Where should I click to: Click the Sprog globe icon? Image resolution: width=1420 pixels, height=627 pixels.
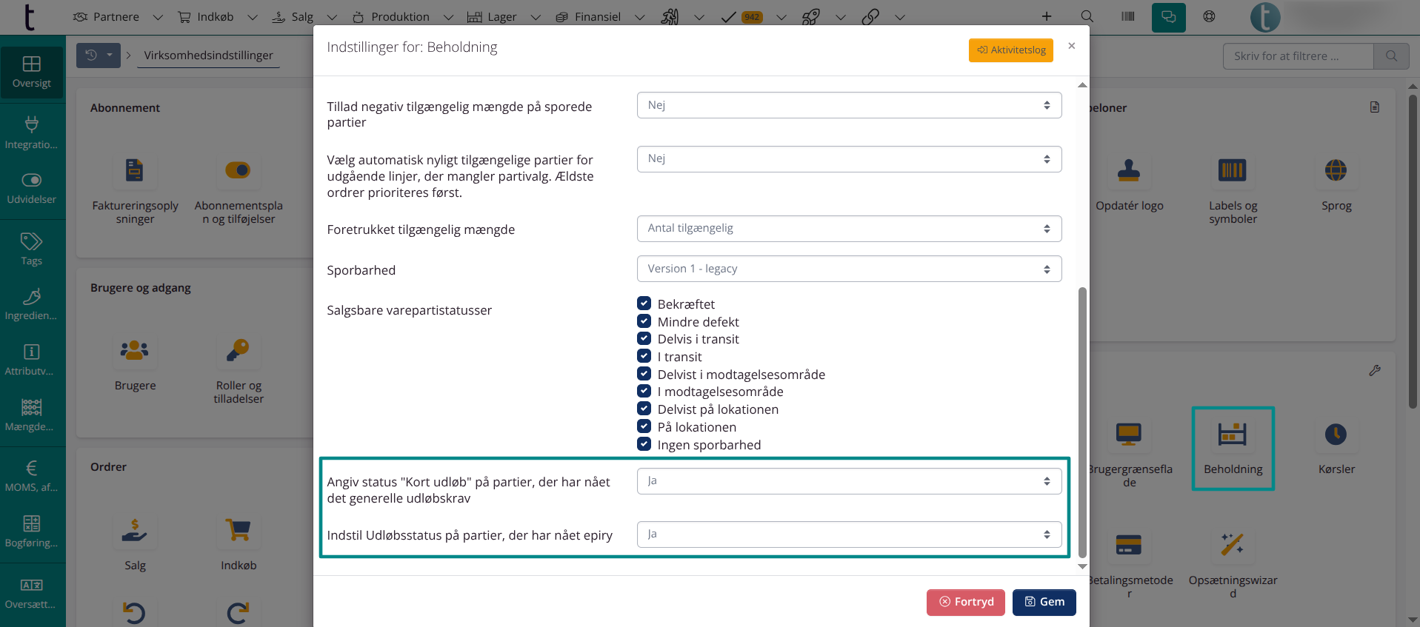pyautogui.click(x=1336, y=171)
